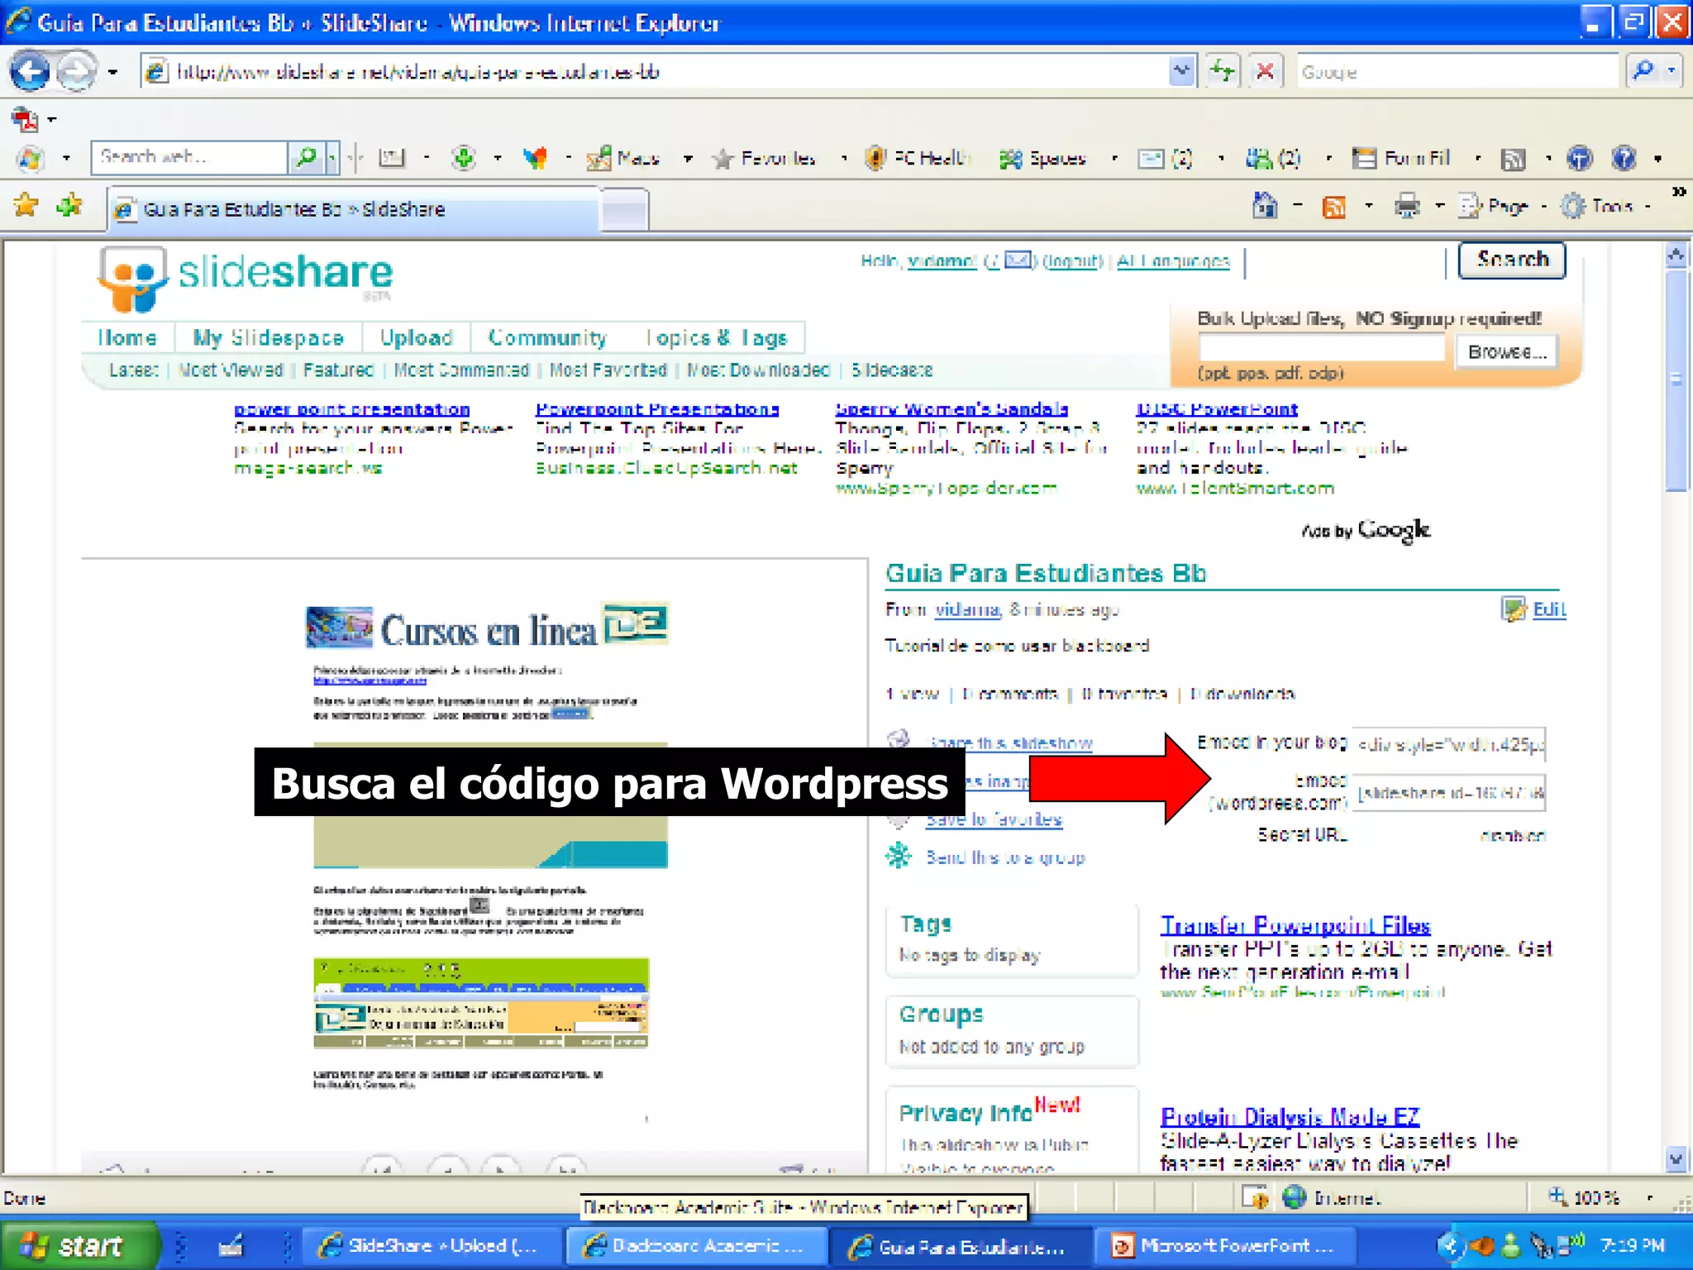Click the PDF converter toolbar icon
This screenshot has height=1270, width=1693.
(25, 120)
